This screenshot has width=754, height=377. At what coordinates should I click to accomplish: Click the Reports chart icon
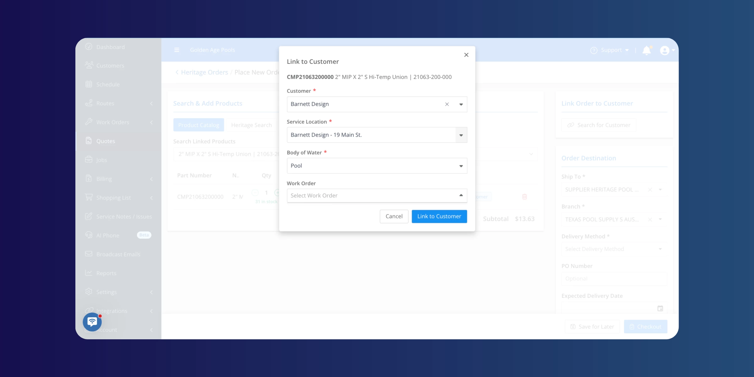(x=89, y=272)
